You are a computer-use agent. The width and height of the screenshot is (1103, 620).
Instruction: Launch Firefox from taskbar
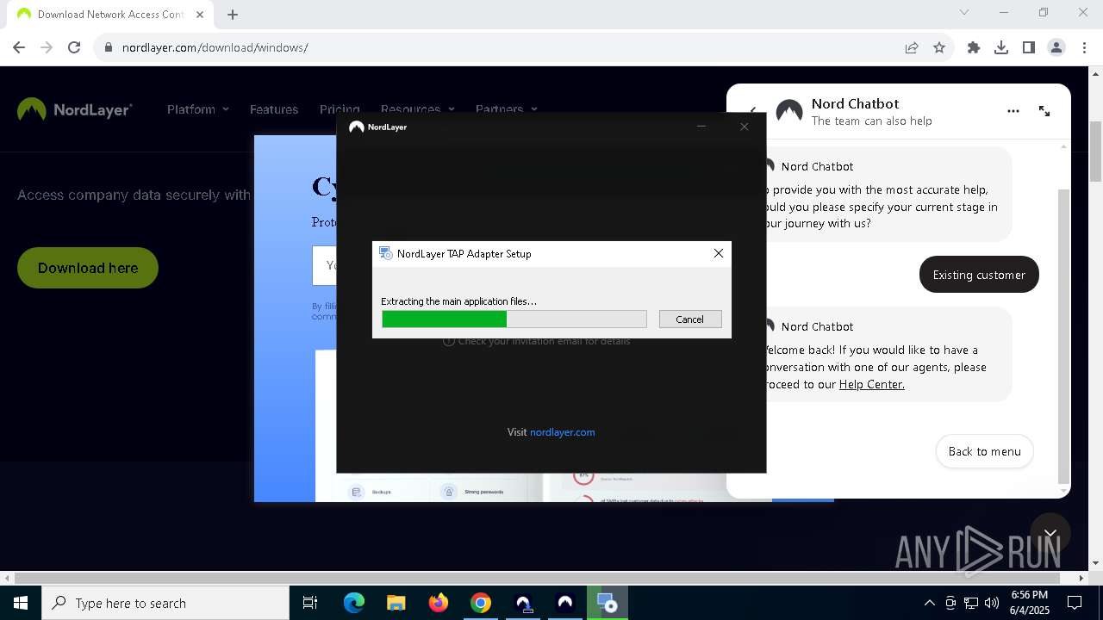pos(439,603)
